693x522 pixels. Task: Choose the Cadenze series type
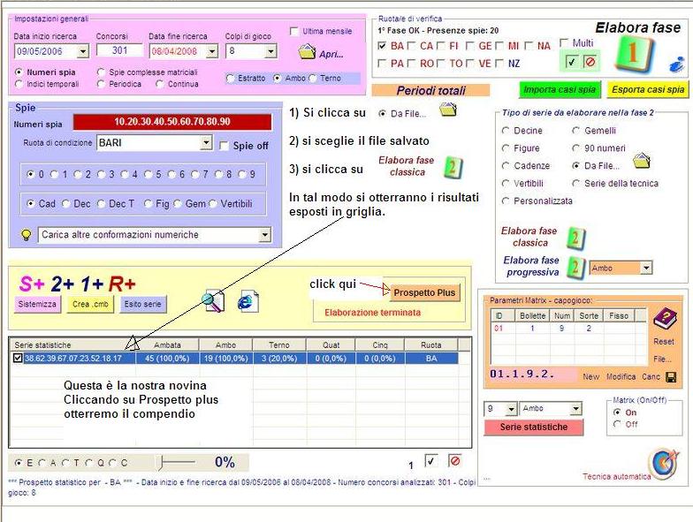[x=506, y=166]
